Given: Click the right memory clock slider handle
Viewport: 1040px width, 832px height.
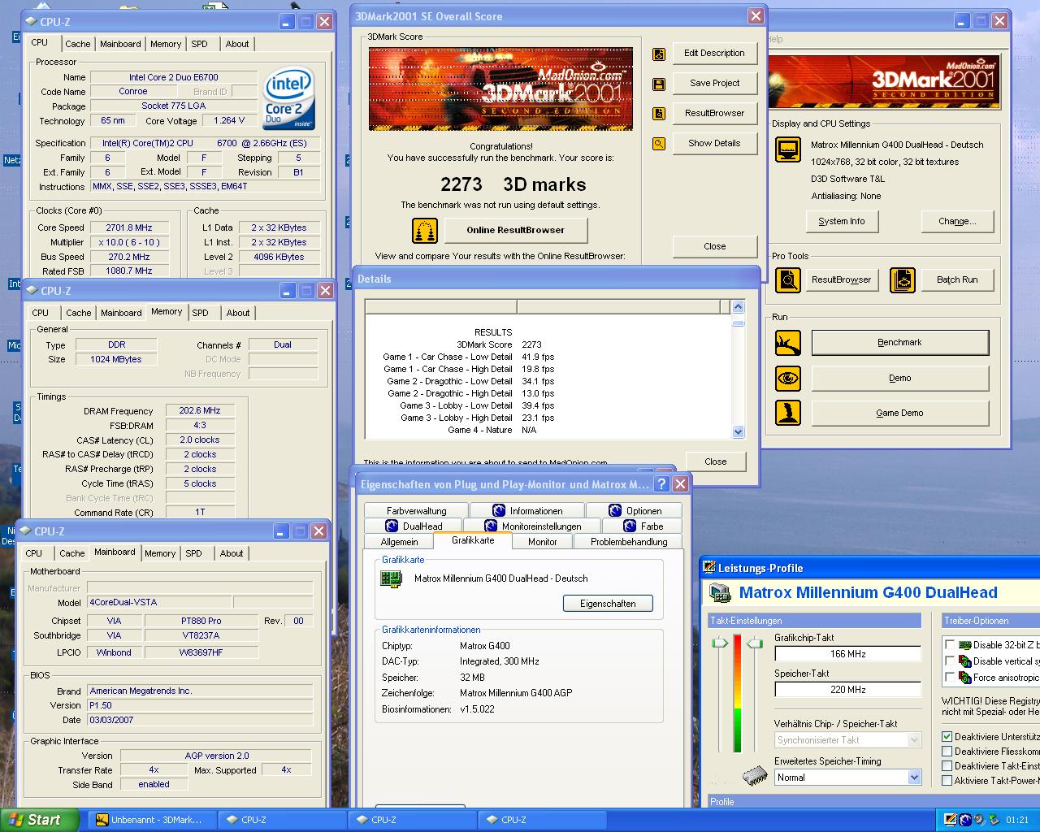Looking at the screenshot, I should tap(756, 643).
